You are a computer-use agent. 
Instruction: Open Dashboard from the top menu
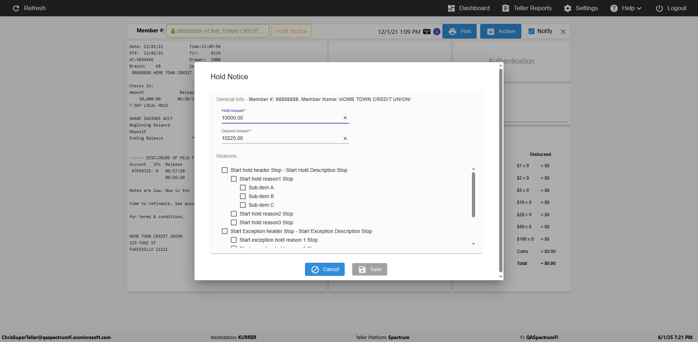469,8
